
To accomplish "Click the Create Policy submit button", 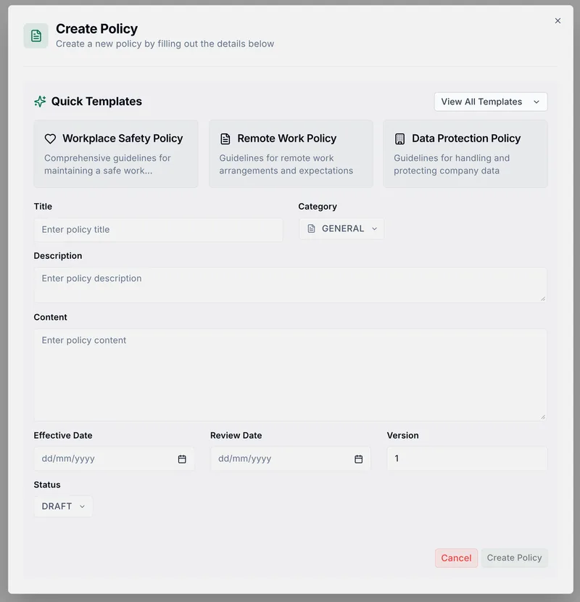I will (514, 558).
